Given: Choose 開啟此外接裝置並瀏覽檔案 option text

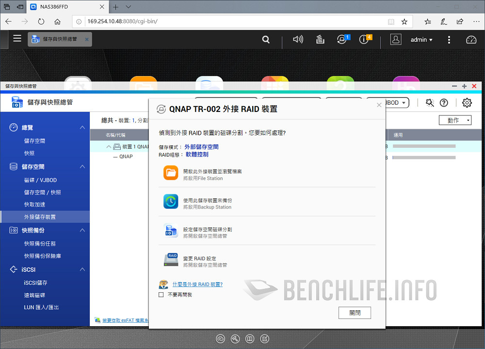Looking at the screenshot, I should point(212,171).
